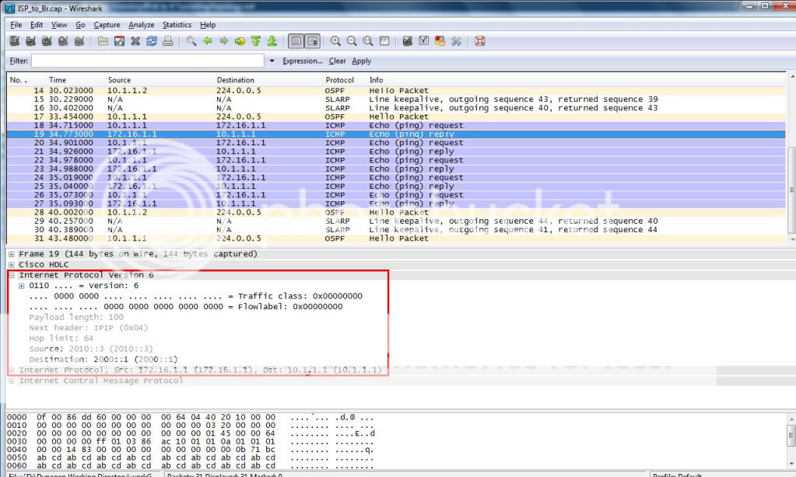Open the Analyze menu
Viewport: 796px width, 477px height.
tap(141, 25)
